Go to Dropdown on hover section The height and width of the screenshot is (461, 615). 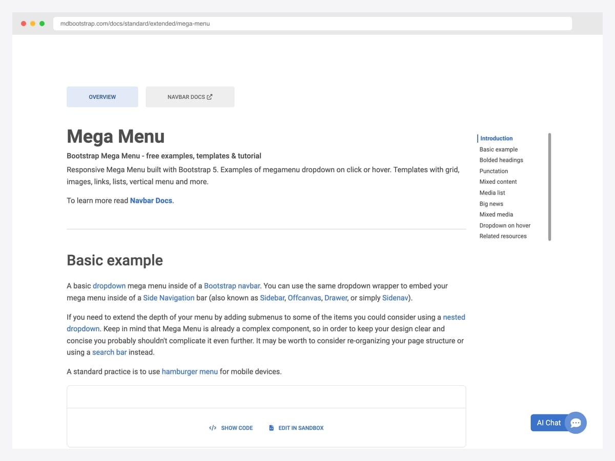coord(505,225)
